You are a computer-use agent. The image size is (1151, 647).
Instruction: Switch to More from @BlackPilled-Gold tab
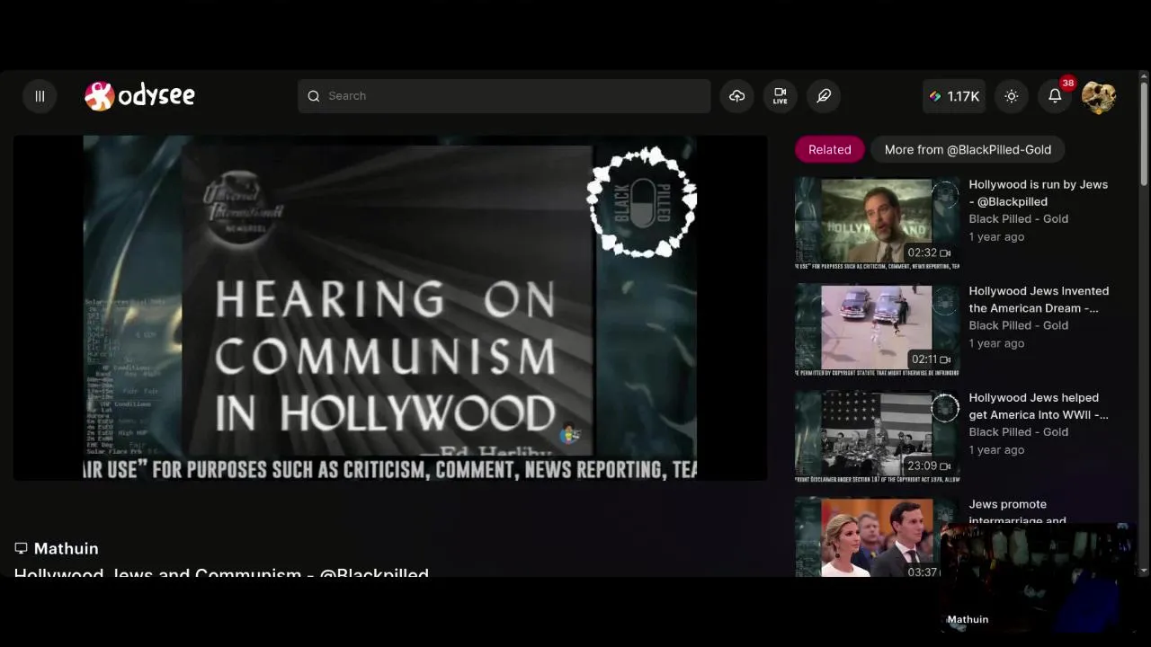coord(968,149)
